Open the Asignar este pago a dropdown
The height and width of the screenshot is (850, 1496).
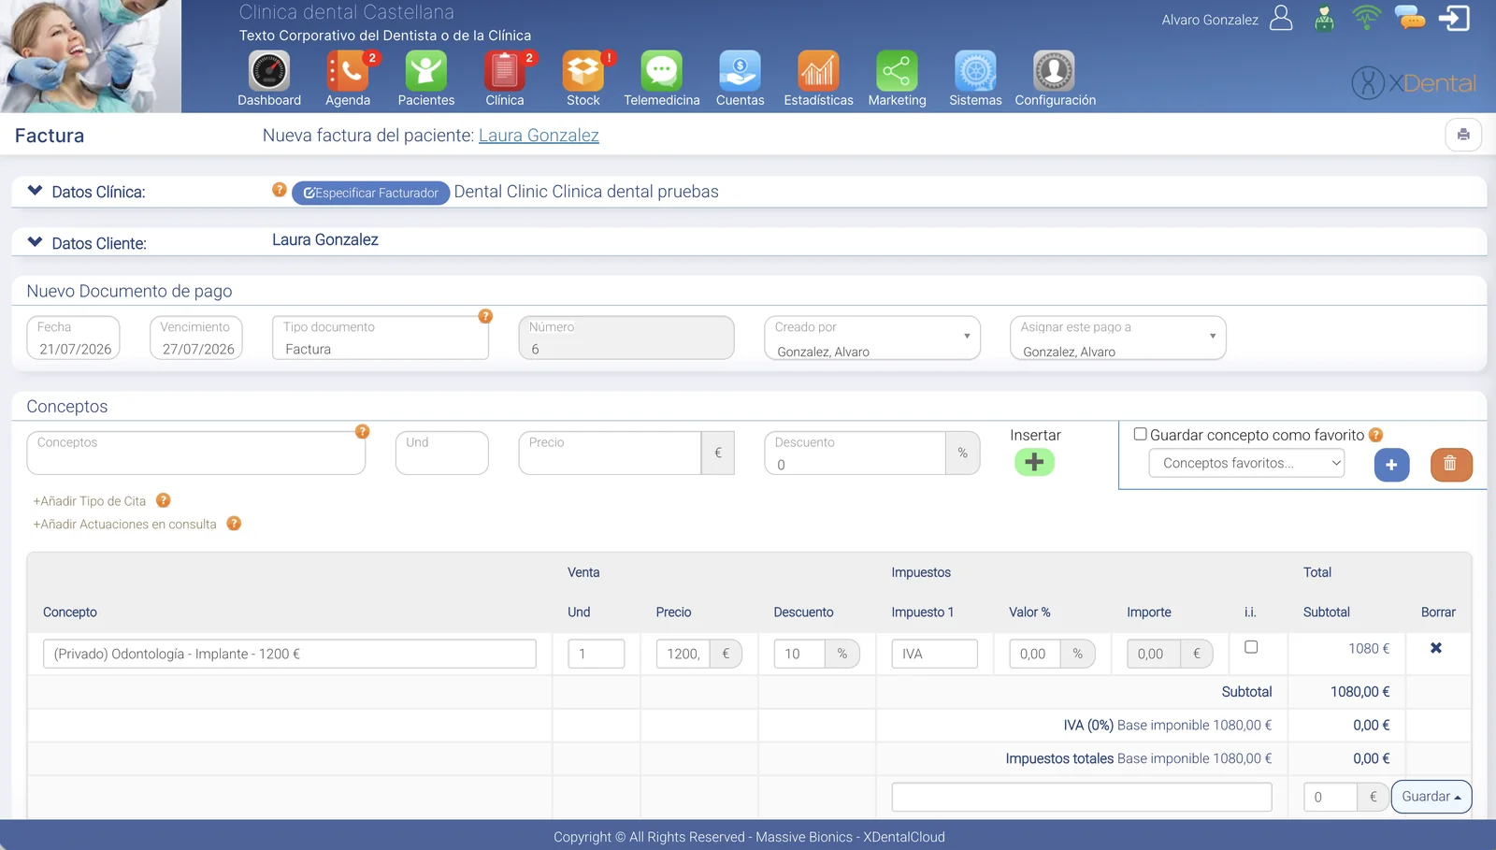coord(1117,338)
